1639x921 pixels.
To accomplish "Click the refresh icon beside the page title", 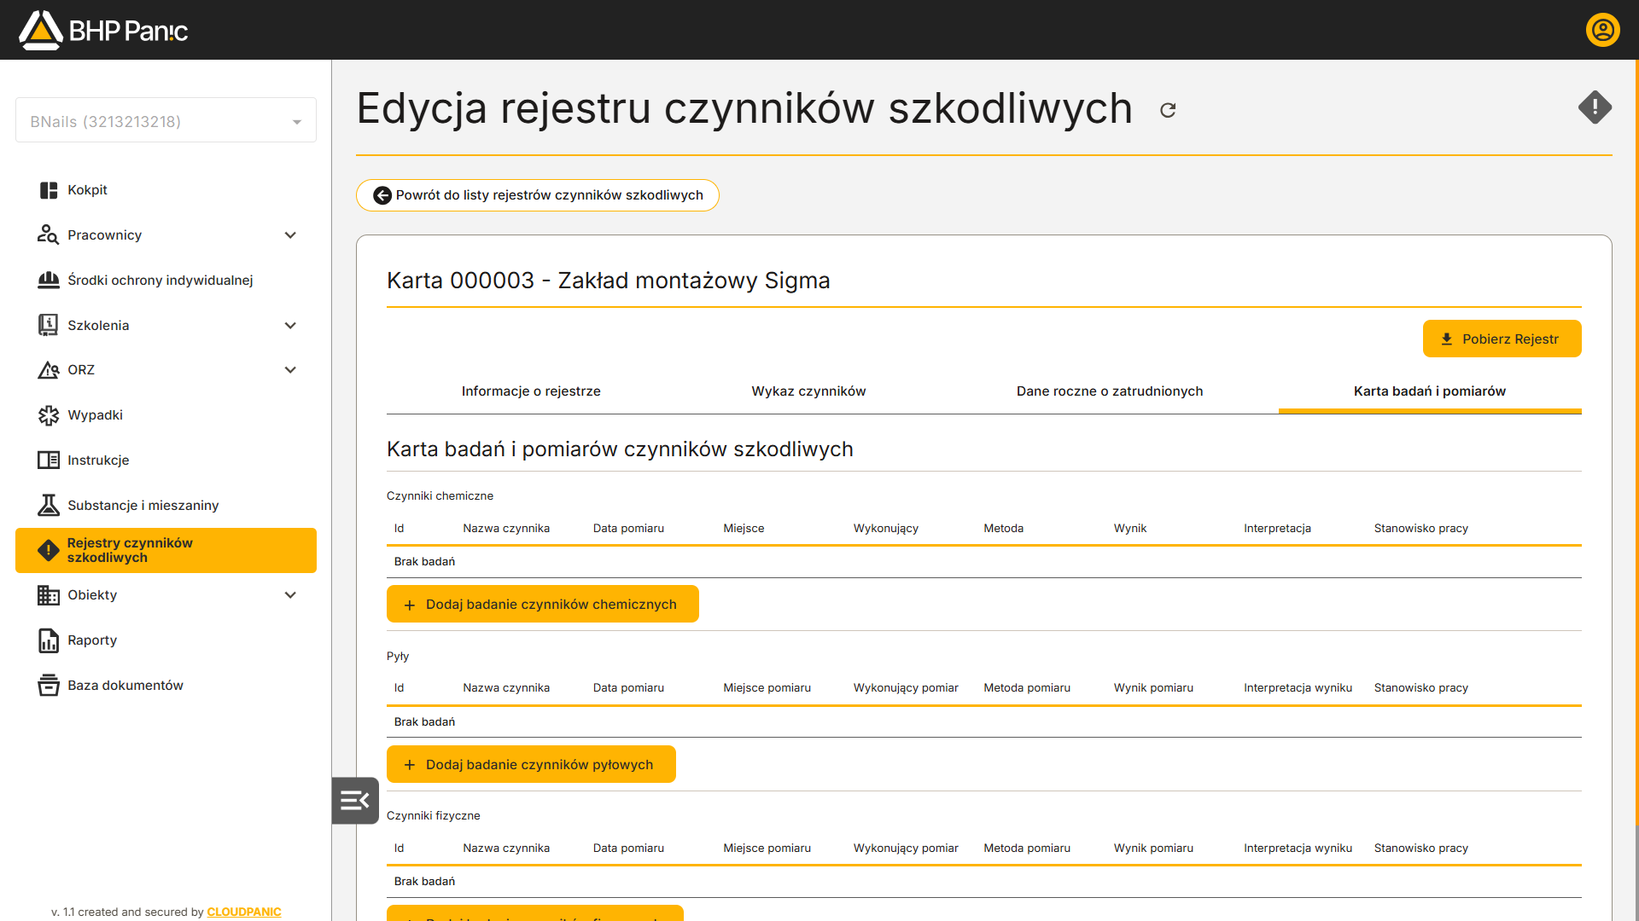I will coord(1168,110).
